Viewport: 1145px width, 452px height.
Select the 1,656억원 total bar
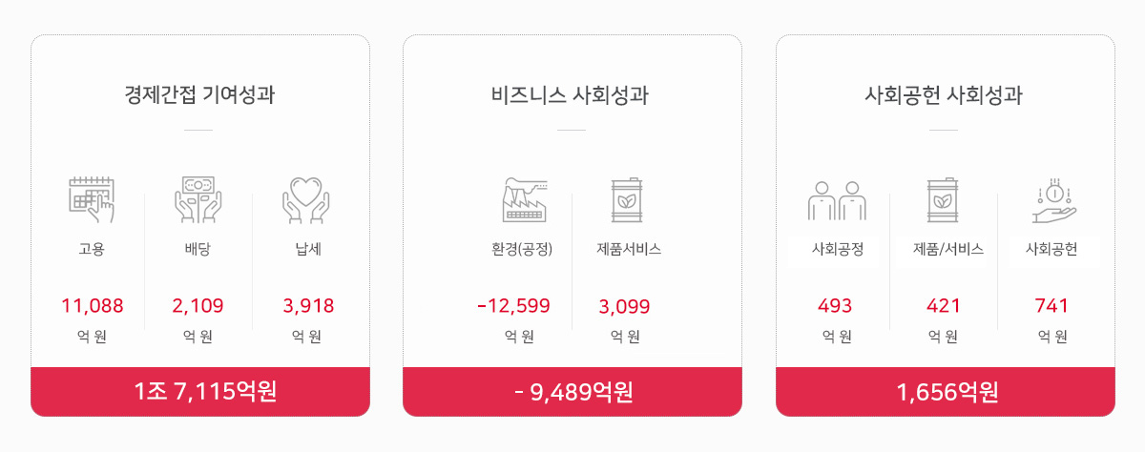point(946,392)
